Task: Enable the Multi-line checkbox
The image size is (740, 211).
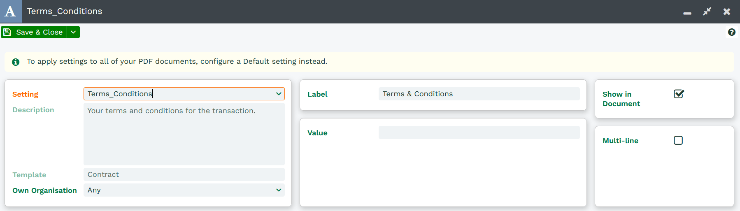Action: (678, 140)
